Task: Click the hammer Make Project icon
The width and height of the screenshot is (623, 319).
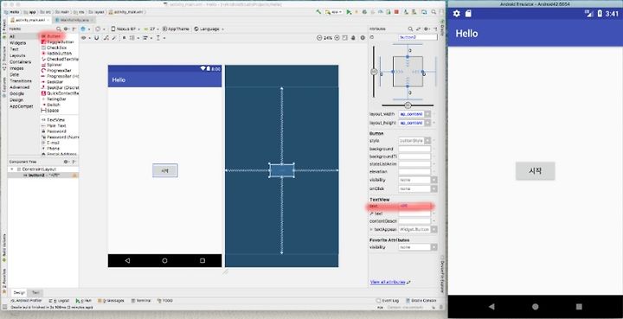Action: pyautogui.click(x=318, y=12)
